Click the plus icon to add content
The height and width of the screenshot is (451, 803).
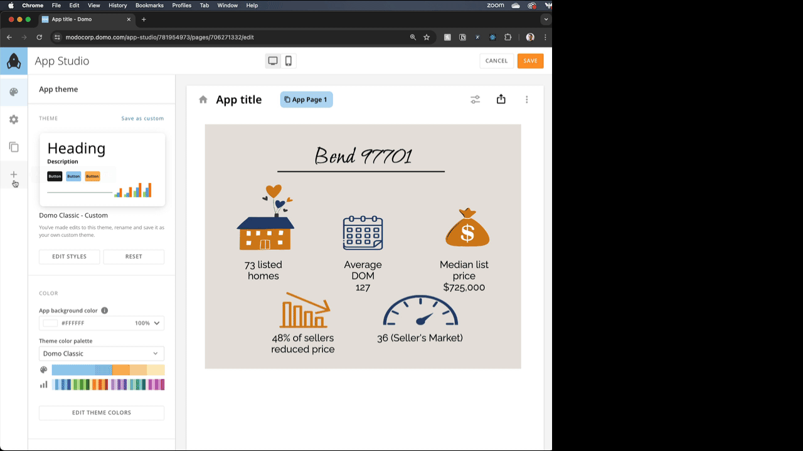[13, 175]
